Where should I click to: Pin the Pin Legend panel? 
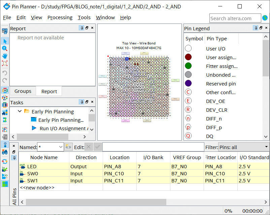[x=256, y=28]
